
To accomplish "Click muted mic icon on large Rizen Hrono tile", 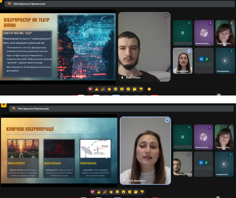I will click(x=166, y=16).
